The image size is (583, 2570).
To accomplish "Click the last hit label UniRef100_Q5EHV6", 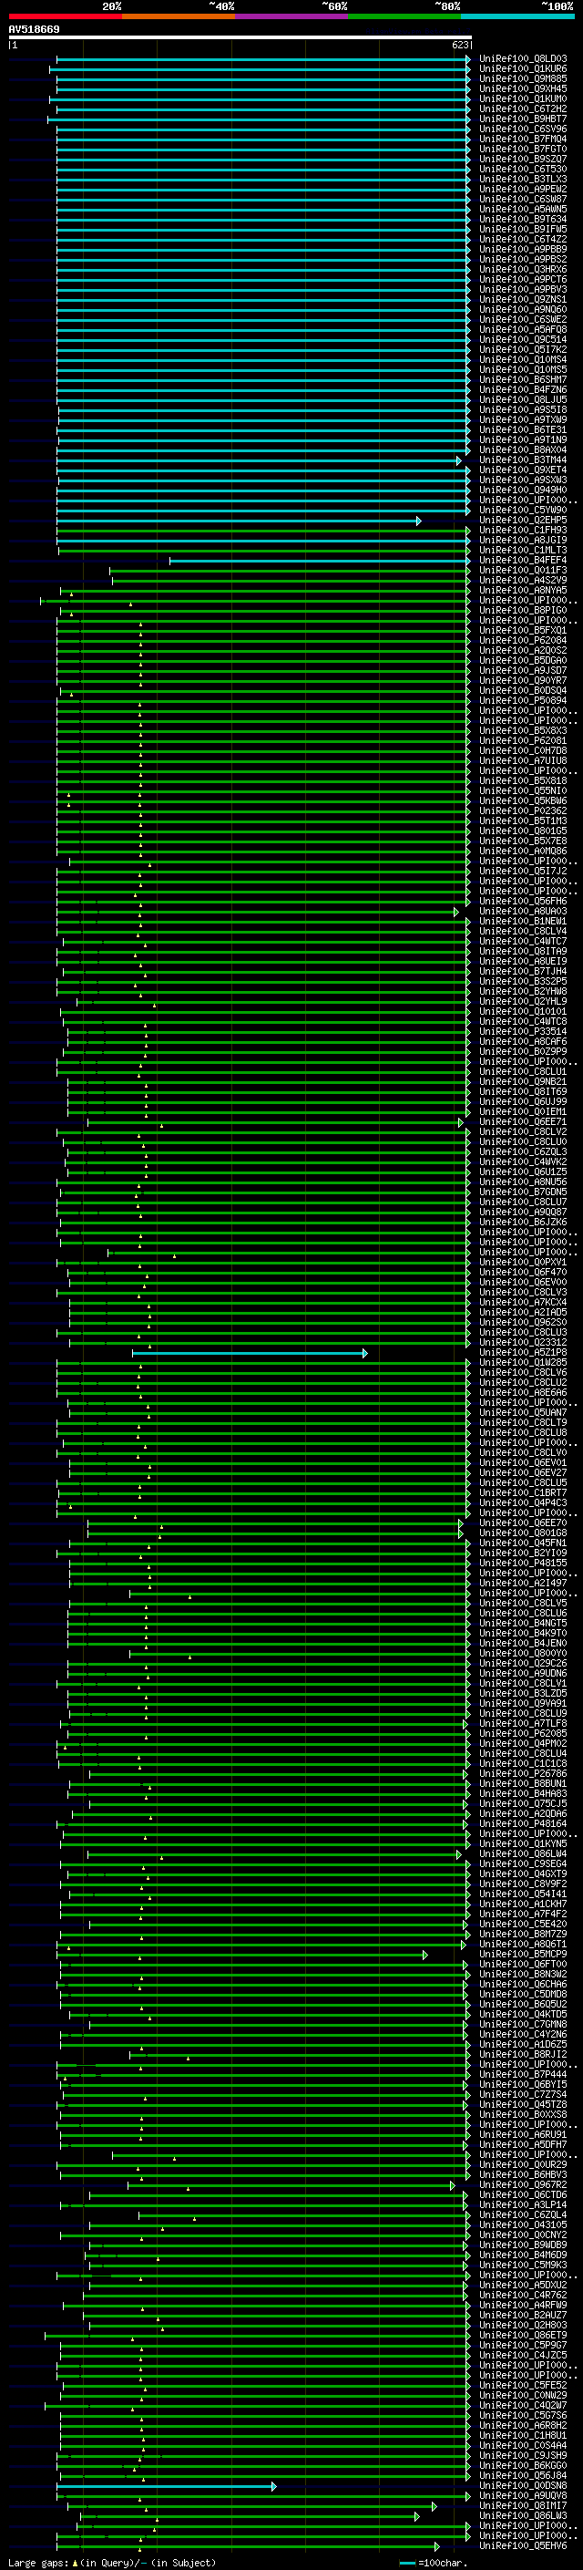I will tap(522, 2545).
